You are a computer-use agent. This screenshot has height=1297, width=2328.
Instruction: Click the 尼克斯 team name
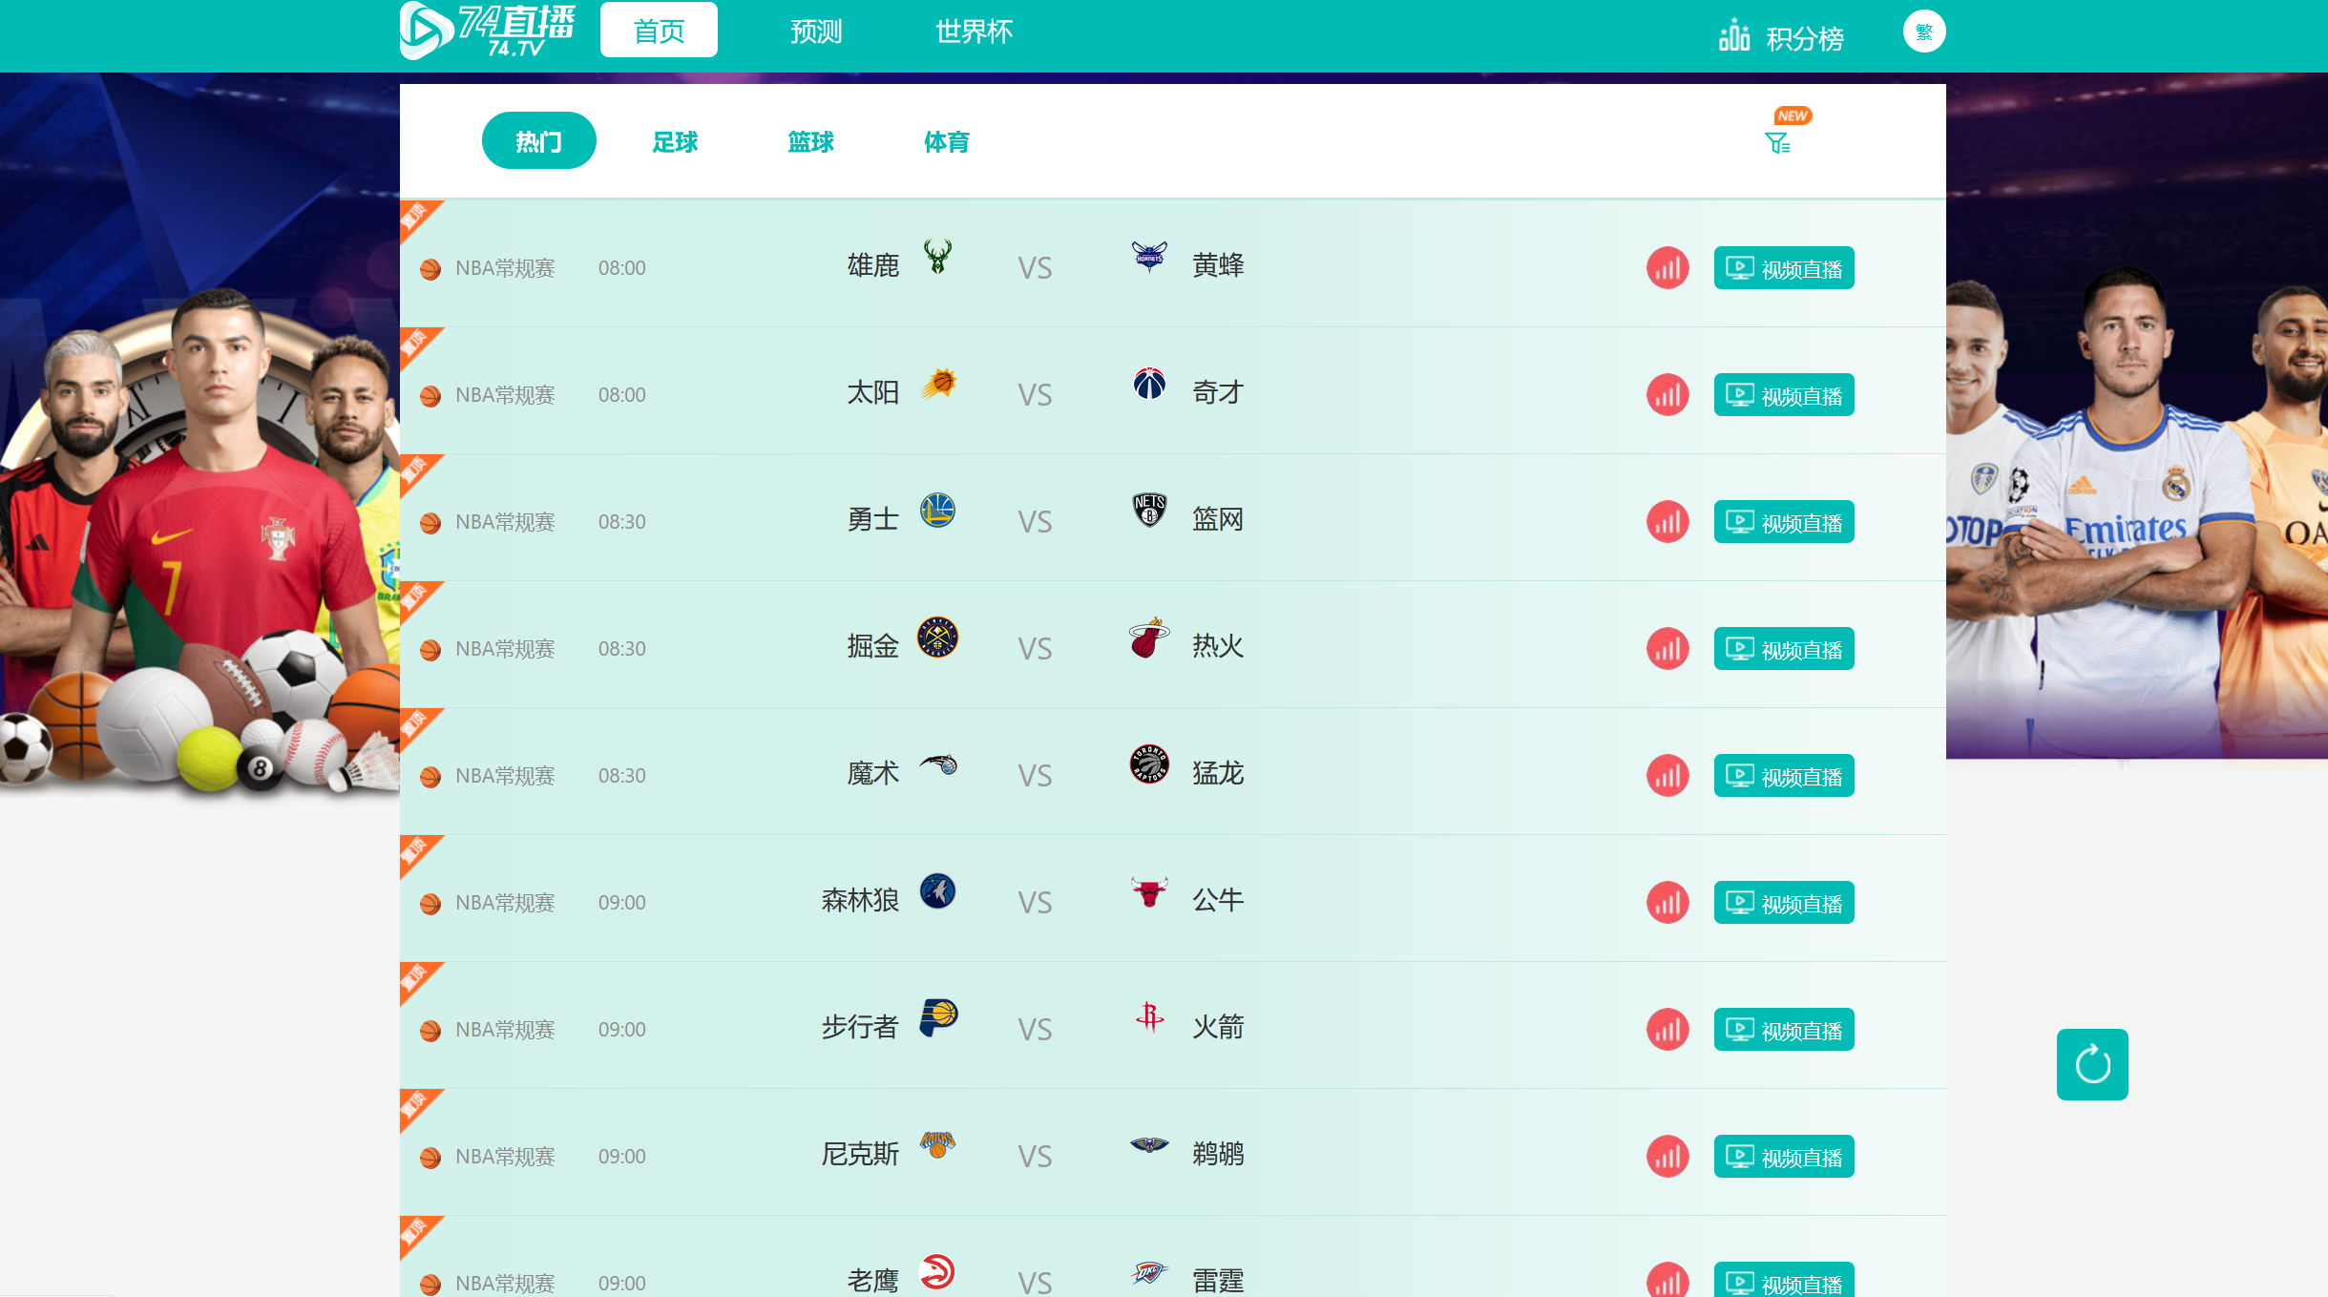[x=859, y=1155]
